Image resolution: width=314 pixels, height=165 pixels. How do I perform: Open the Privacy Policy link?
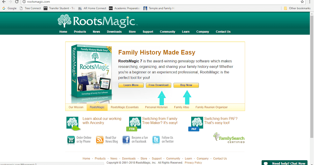193,162
